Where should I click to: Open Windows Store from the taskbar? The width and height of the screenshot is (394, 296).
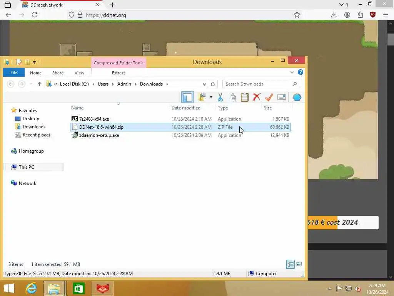(78, 288)
